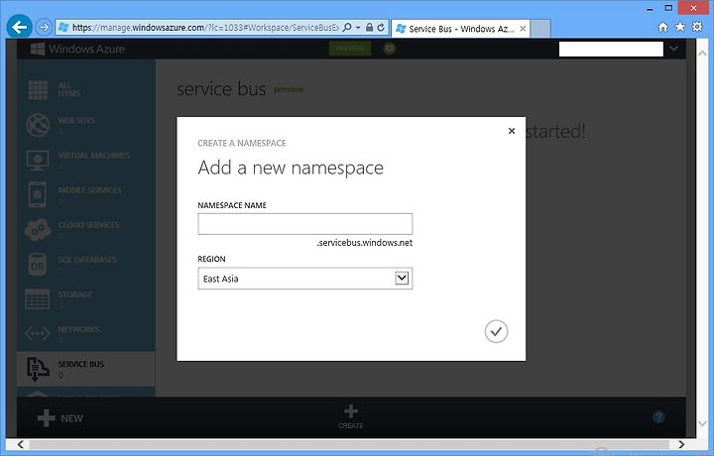Viewport: 714px width, 456px height.
Task: Click the green PREVIEW button in header
Action: (350, 49)
